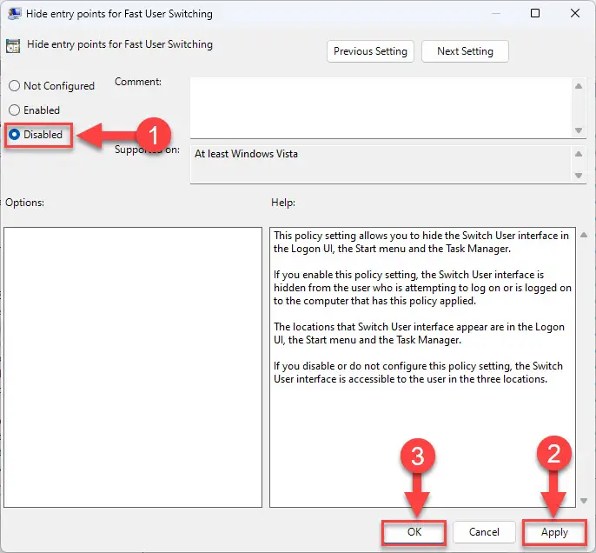Apply the policy setting

[x=554, y=532]
